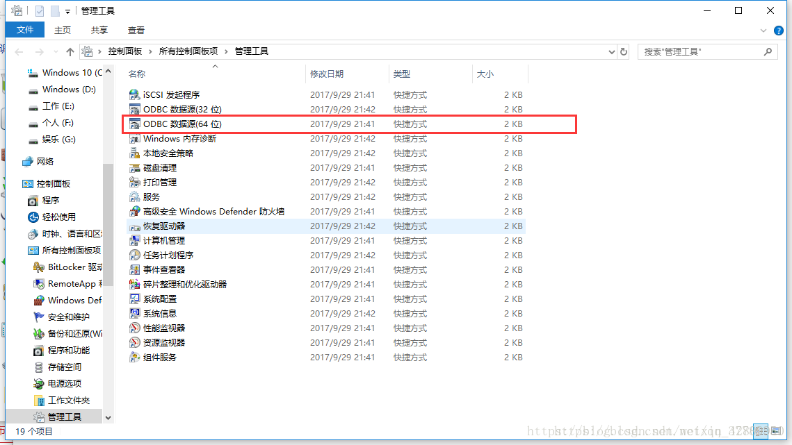Switch to details view icon in status bar
The image size is (792, 445).
761,431
